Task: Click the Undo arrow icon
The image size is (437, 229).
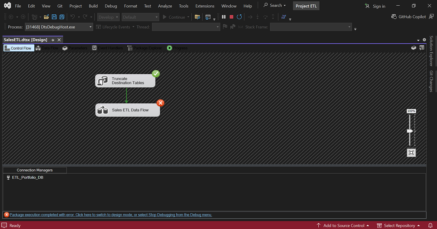Action: pos(73,17)
